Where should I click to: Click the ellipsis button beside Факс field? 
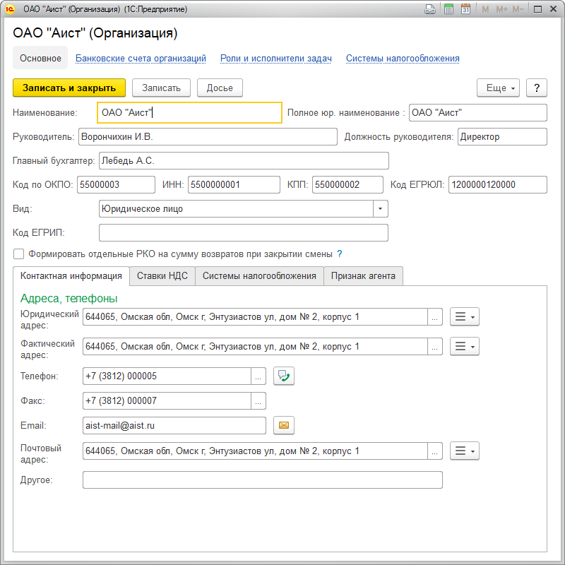(259, 401)
